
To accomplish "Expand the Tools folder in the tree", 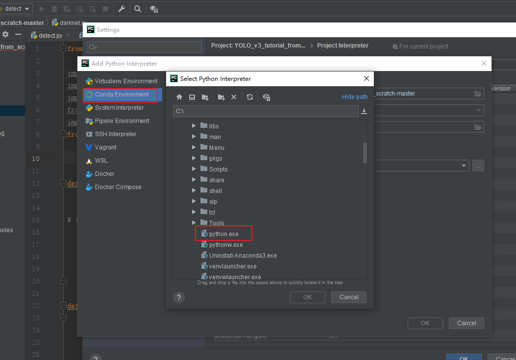I will pyautogui.click(x=194, y=222).
